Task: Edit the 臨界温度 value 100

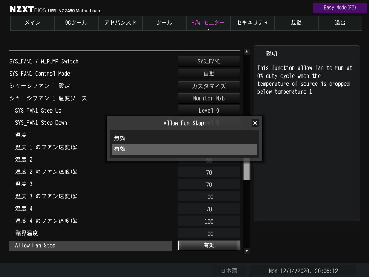Action: (x=209, y=233)
